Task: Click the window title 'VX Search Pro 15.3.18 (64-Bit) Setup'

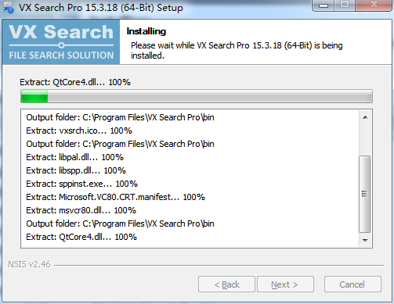Action: (101, 8)
